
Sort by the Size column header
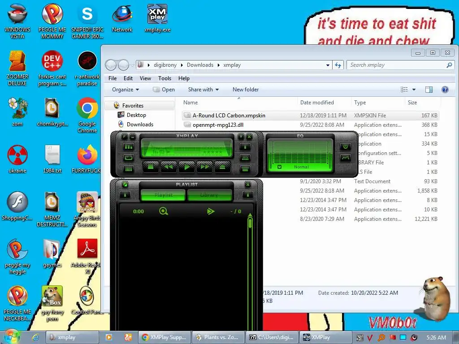pos(423,103)
